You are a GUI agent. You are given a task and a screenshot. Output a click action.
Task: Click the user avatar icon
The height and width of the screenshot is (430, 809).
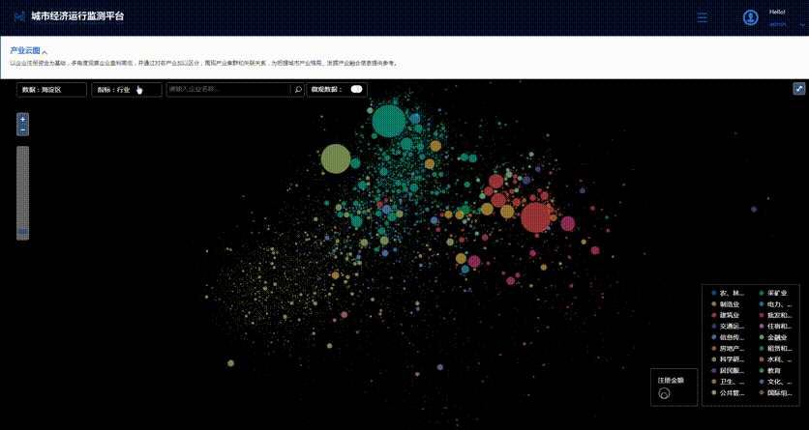(750, 17)
